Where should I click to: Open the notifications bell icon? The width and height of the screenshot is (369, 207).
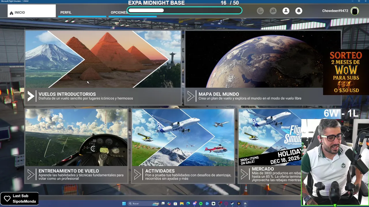pos(299,11)
